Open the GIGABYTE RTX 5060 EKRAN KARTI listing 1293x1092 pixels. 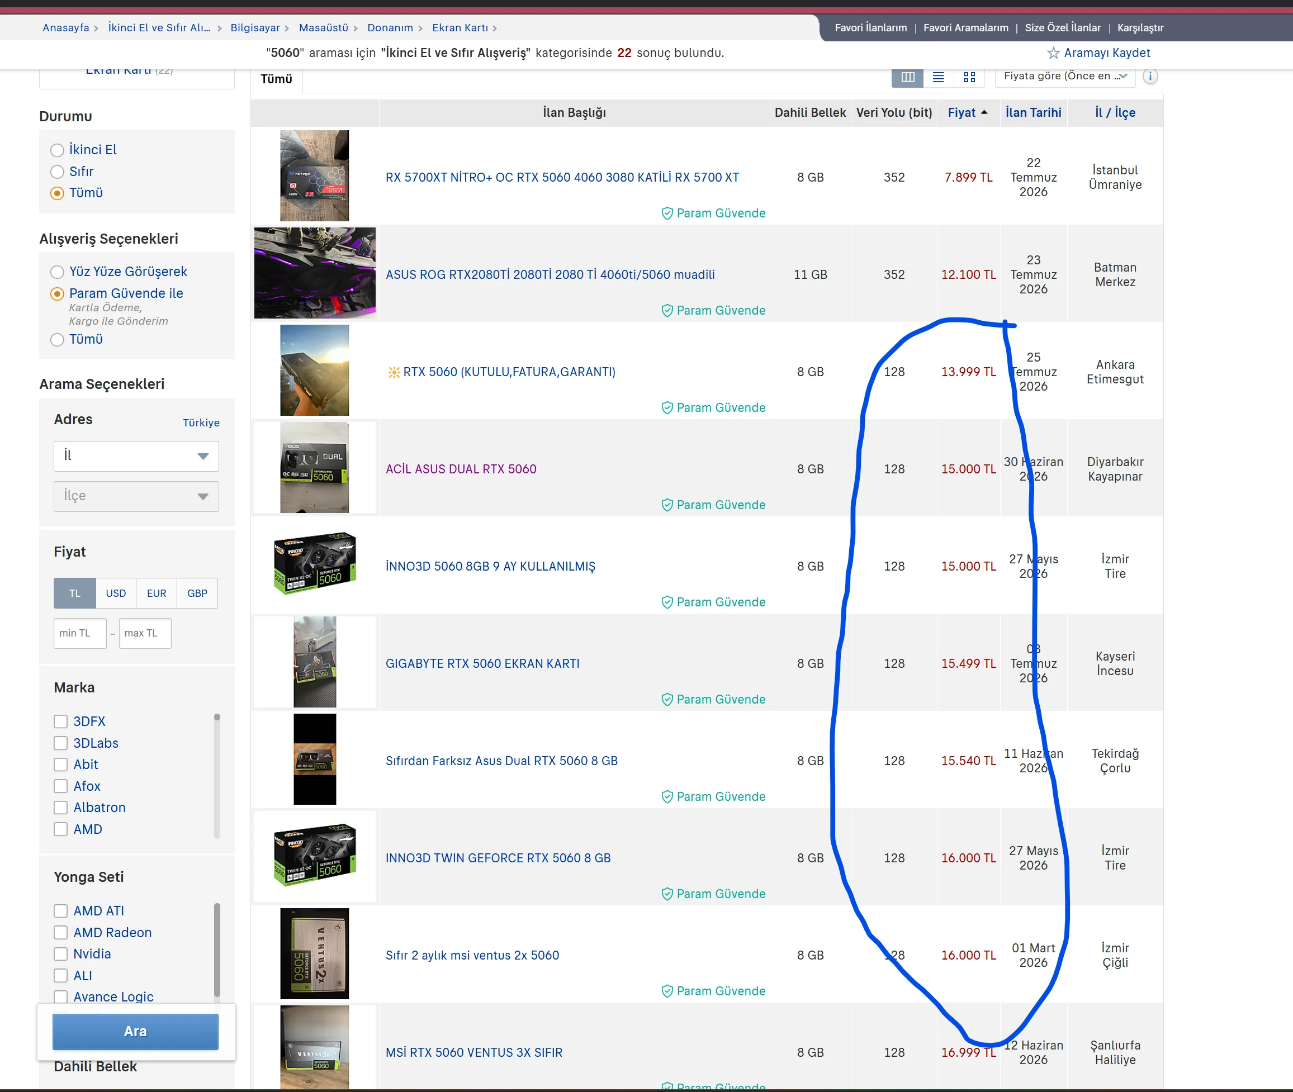click(482, 663)
